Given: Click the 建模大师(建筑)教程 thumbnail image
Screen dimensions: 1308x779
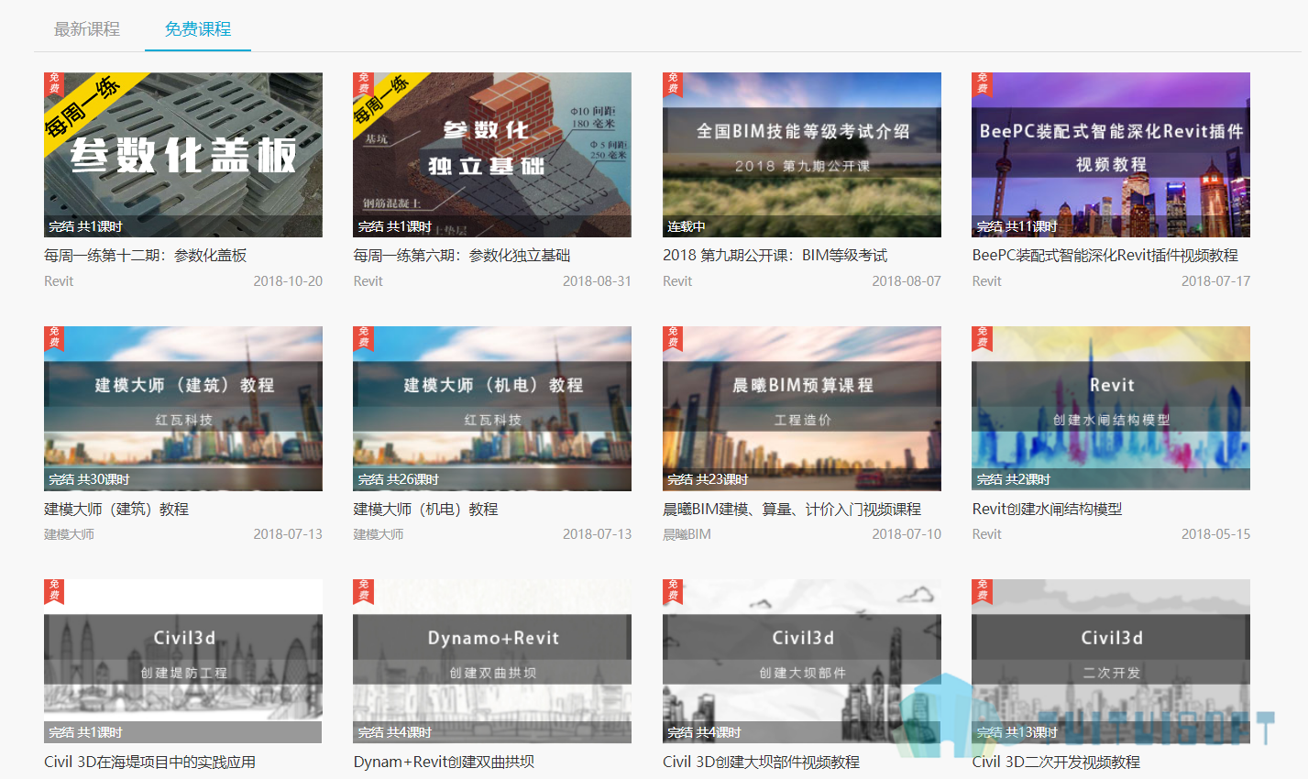Looking at the screenshot, I should pyautogui.click(x=183, y=409).
